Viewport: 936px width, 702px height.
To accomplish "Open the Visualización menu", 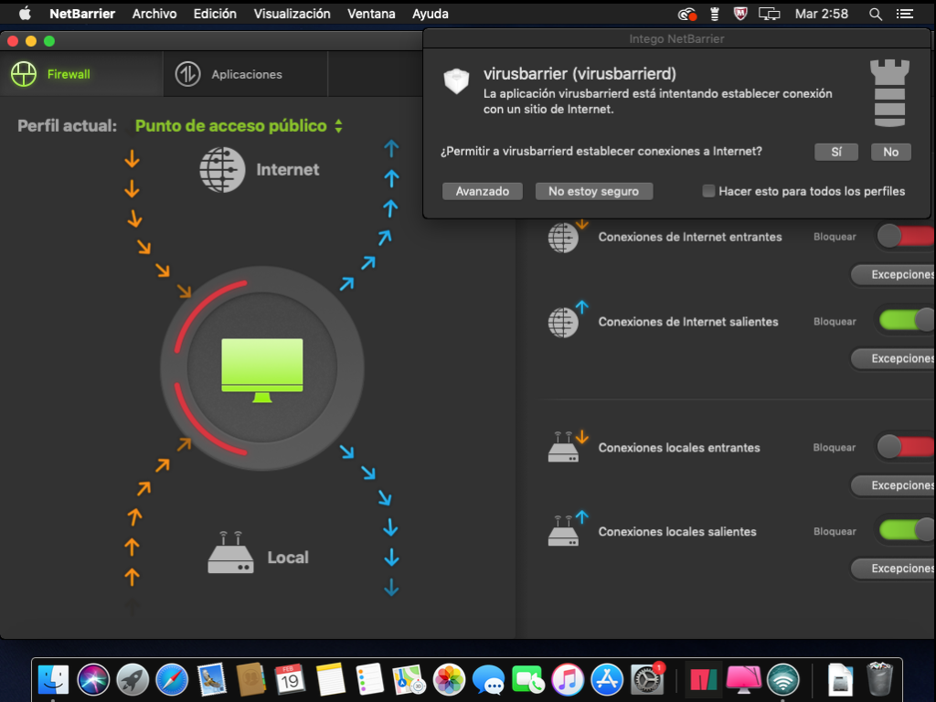I will (292, 14).
